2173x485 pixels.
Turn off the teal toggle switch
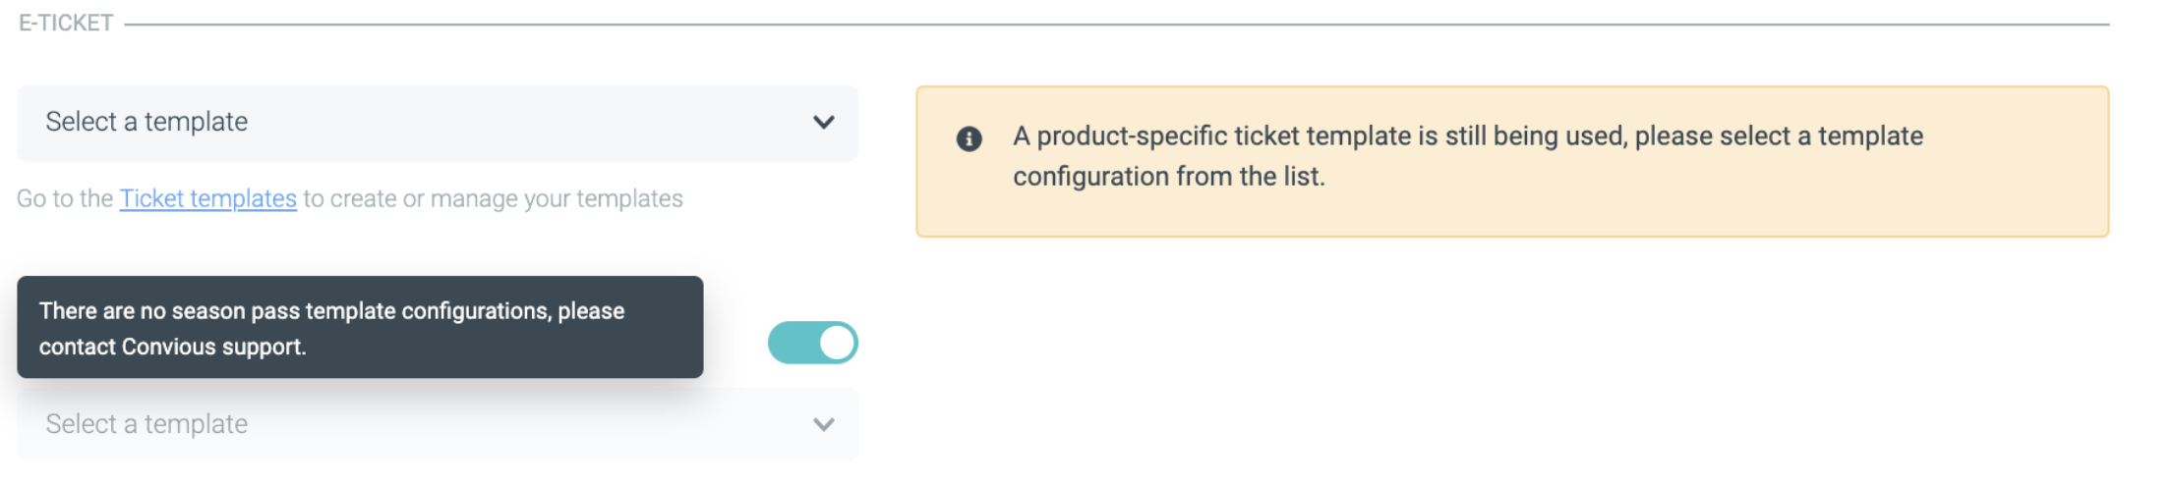pyautogui.click(x=812, y=343)
